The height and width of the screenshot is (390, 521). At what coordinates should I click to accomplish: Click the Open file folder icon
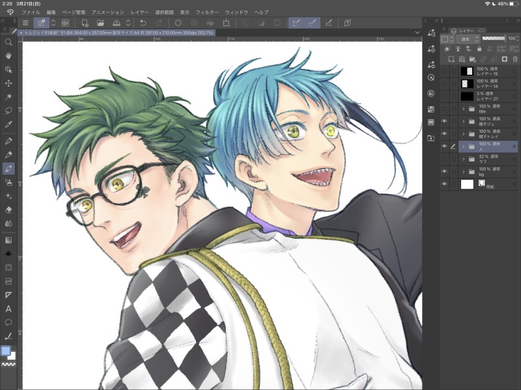coord(101,23)
